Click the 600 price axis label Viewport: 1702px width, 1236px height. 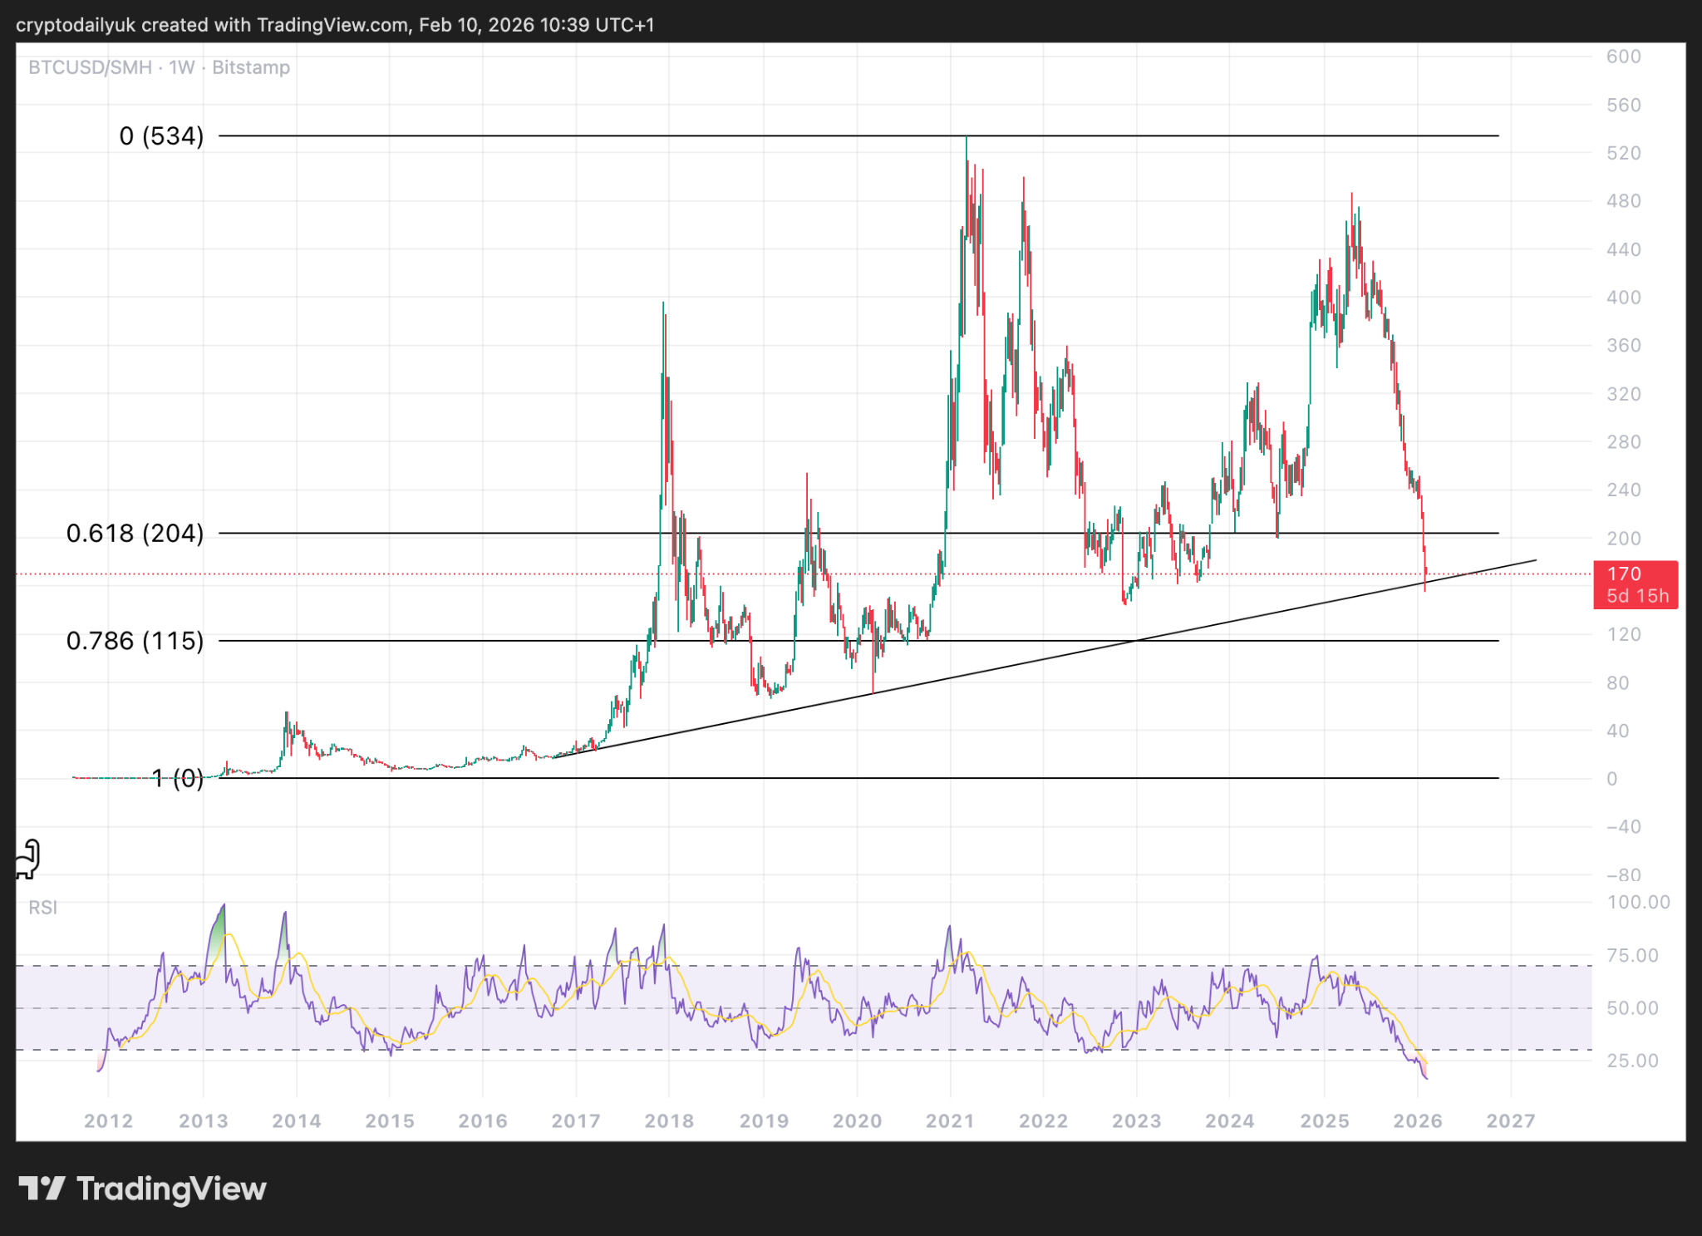pos(1624,57)
